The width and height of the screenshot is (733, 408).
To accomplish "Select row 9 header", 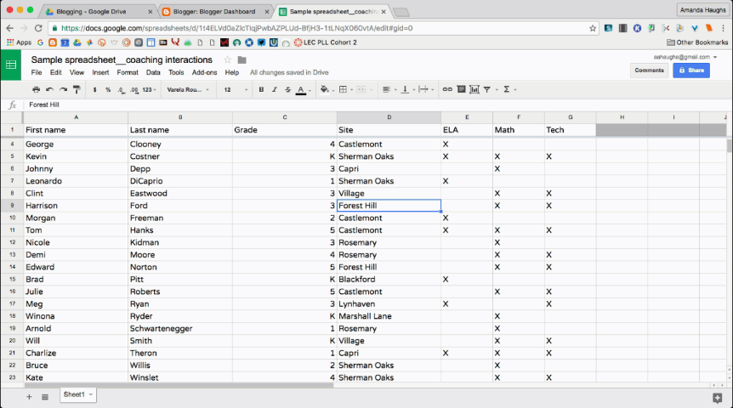I will (x=12, y=206).
